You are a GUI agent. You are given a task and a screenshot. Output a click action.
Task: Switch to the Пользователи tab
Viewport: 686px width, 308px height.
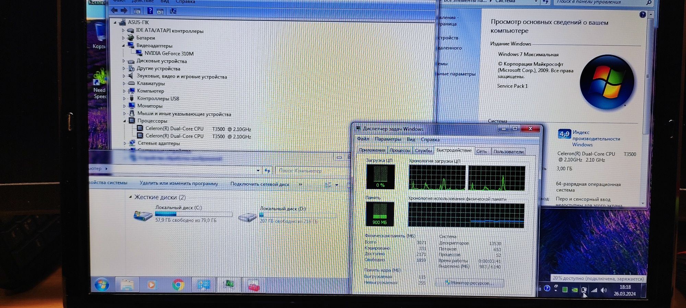click(x=508, y=152)
